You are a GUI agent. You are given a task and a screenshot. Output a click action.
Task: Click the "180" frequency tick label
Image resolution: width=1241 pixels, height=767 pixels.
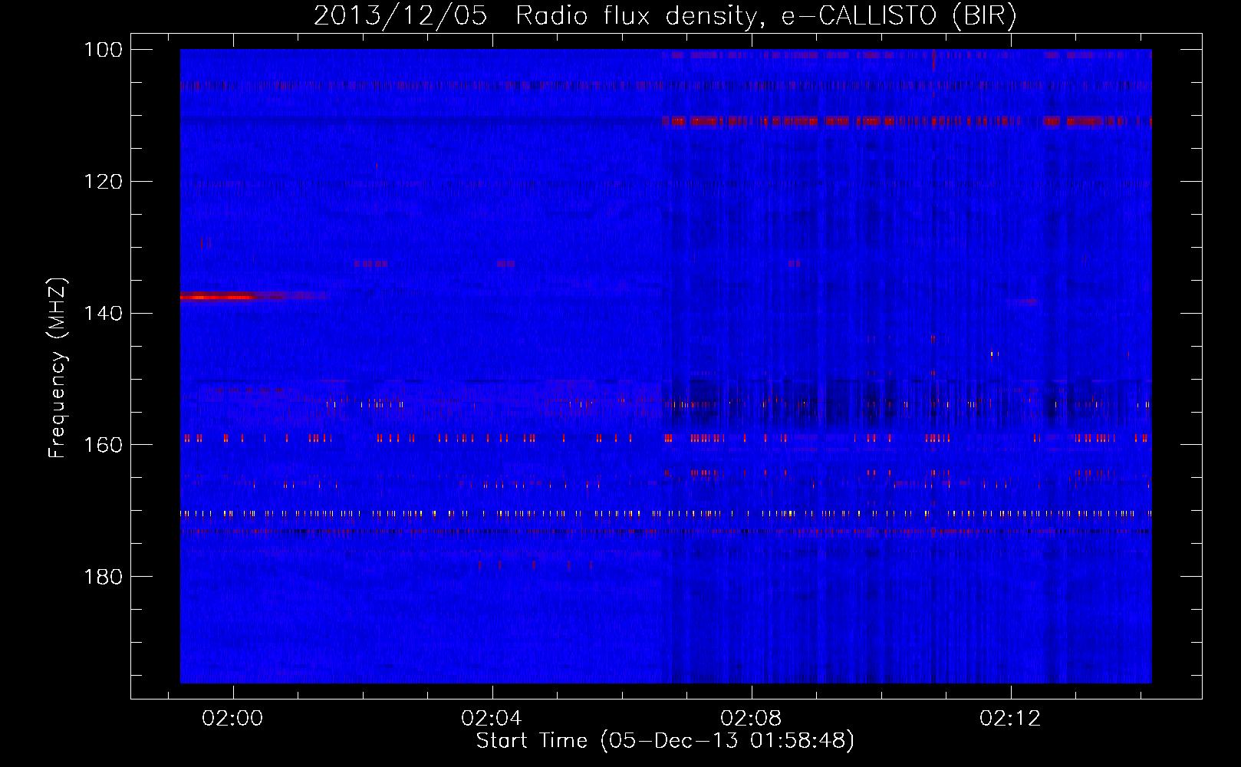(102, 577)
